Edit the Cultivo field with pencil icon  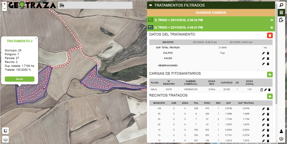pyautogui.click(x=263, y=53)
